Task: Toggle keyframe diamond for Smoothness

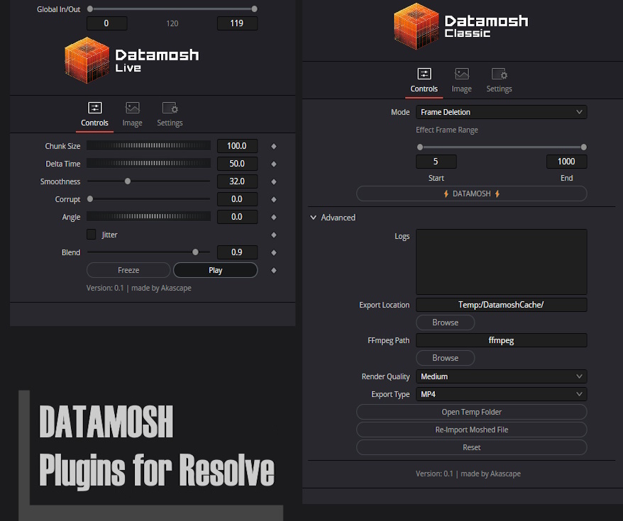Action: [274, 181]
